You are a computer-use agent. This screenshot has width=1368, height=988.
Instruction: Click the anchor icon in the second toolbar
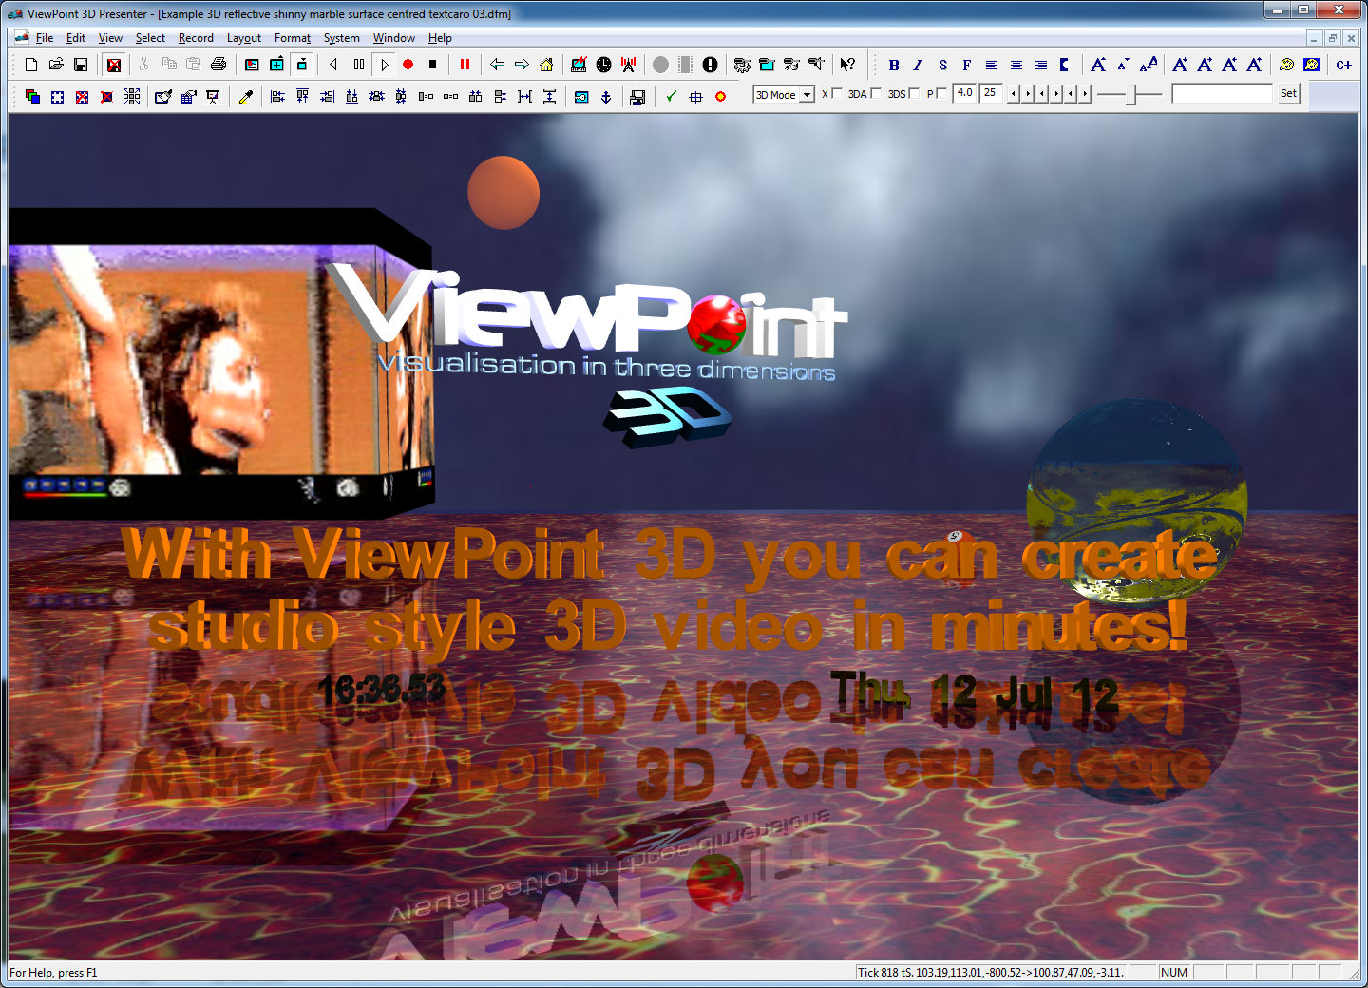pyautogui.click(x=606, y=97)
